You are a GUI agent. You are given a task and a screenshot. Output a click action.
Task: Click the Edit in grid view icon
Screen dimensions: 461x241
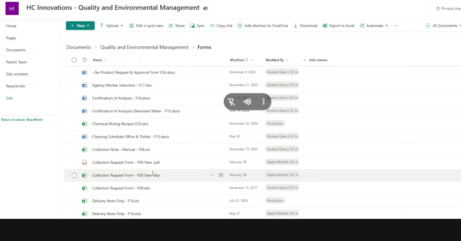[132, 26]
